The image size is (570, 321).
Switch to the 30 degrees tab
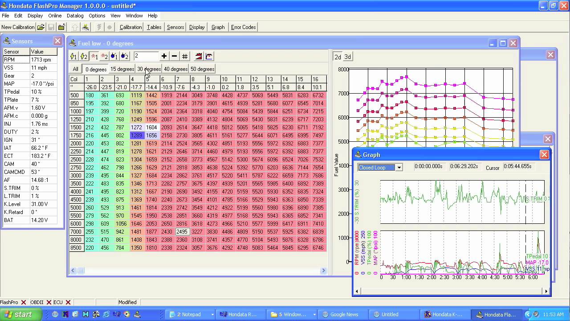pos(149,69)
